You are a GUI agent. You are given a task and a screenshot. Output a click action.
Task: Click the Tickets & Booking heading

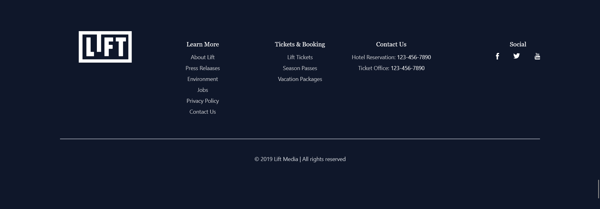coord(300,44)
